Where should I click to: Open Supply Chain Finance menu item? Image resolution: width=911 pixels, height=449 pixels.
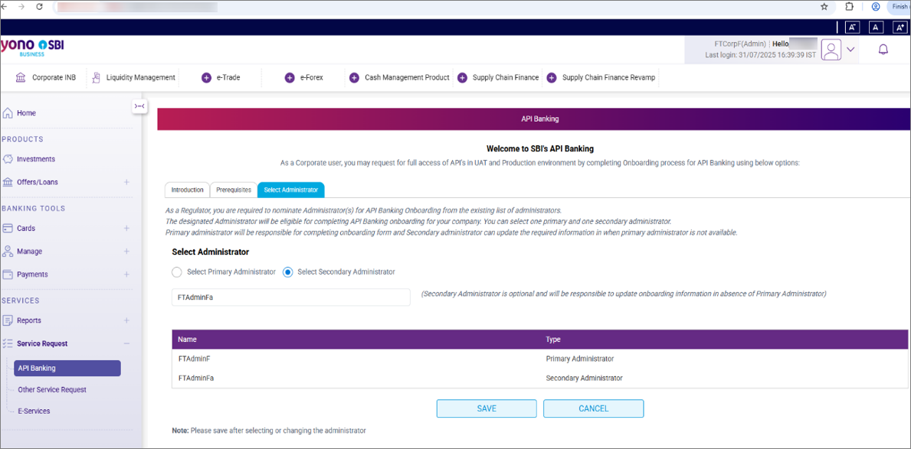coord(506,78)
